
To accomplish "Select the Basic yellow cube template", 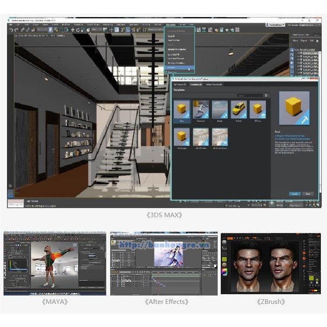I will click(x=181, y=110).
